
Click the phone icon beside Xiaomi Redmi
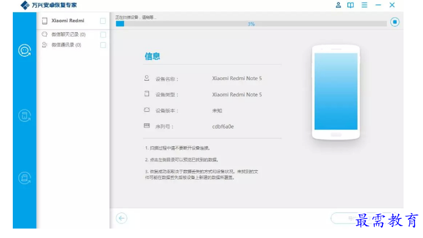45,21
